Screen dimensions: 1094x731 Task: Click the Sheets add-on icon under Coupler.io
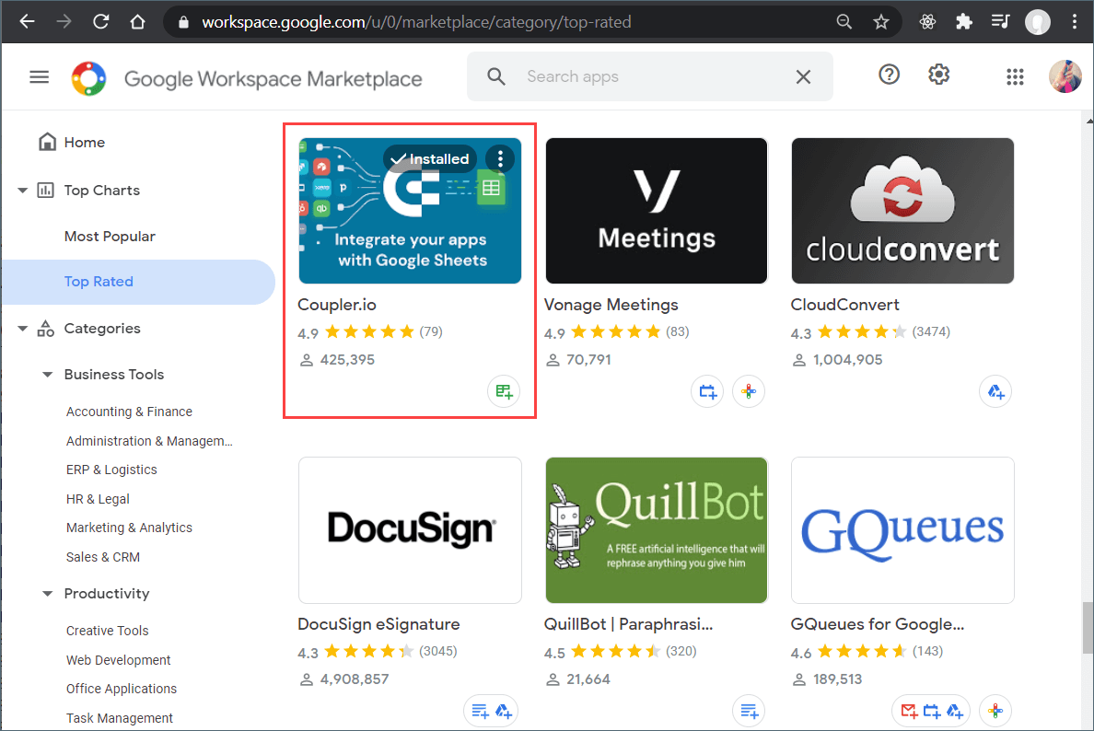click(504, 391)
